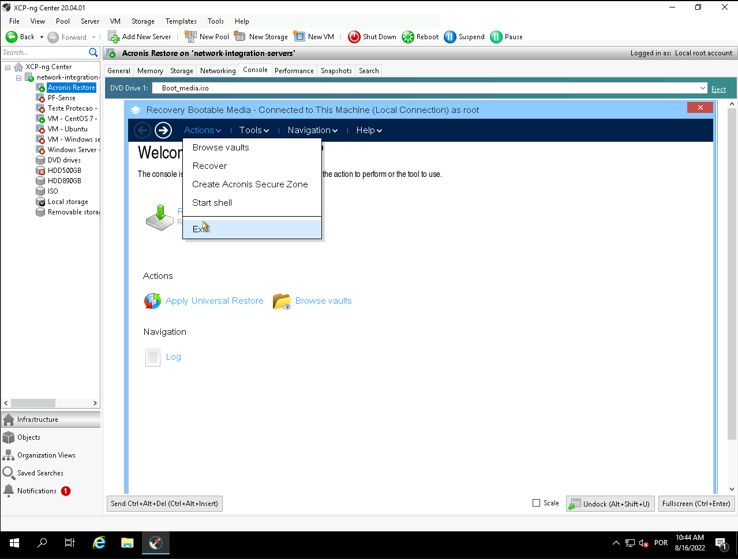Collapse the network-integration pool node

[x=18, y=77]
